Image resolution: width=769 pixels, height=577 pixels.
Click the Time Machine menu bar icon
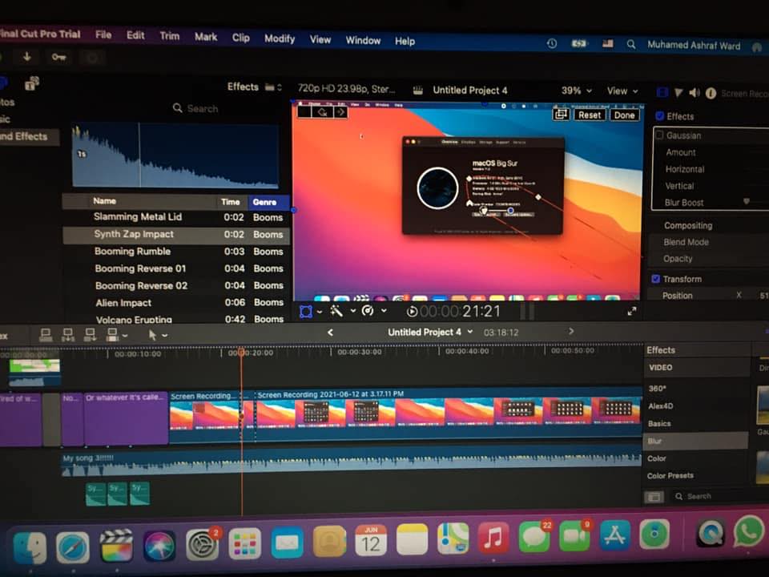552,43
